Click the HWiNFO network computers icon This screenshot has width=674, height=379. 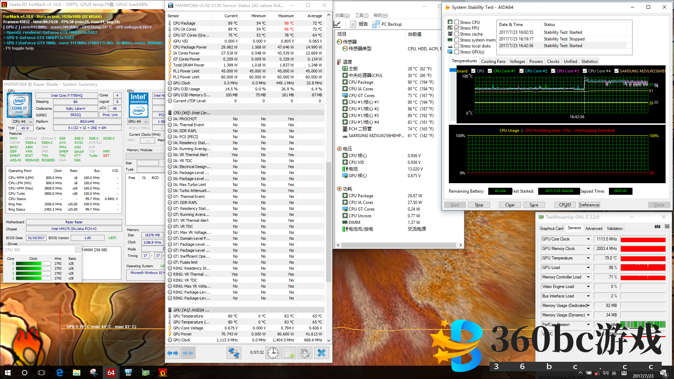(234, 353)
